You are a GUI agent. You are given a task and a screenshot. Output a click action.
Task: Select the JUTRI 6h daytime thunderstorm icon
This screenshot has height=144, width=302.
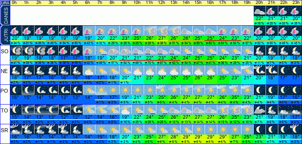[x=89, y=31]
